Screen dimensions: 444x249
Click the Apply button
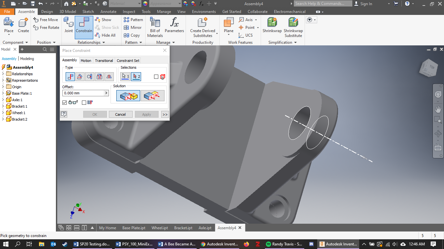pos(147,114)
